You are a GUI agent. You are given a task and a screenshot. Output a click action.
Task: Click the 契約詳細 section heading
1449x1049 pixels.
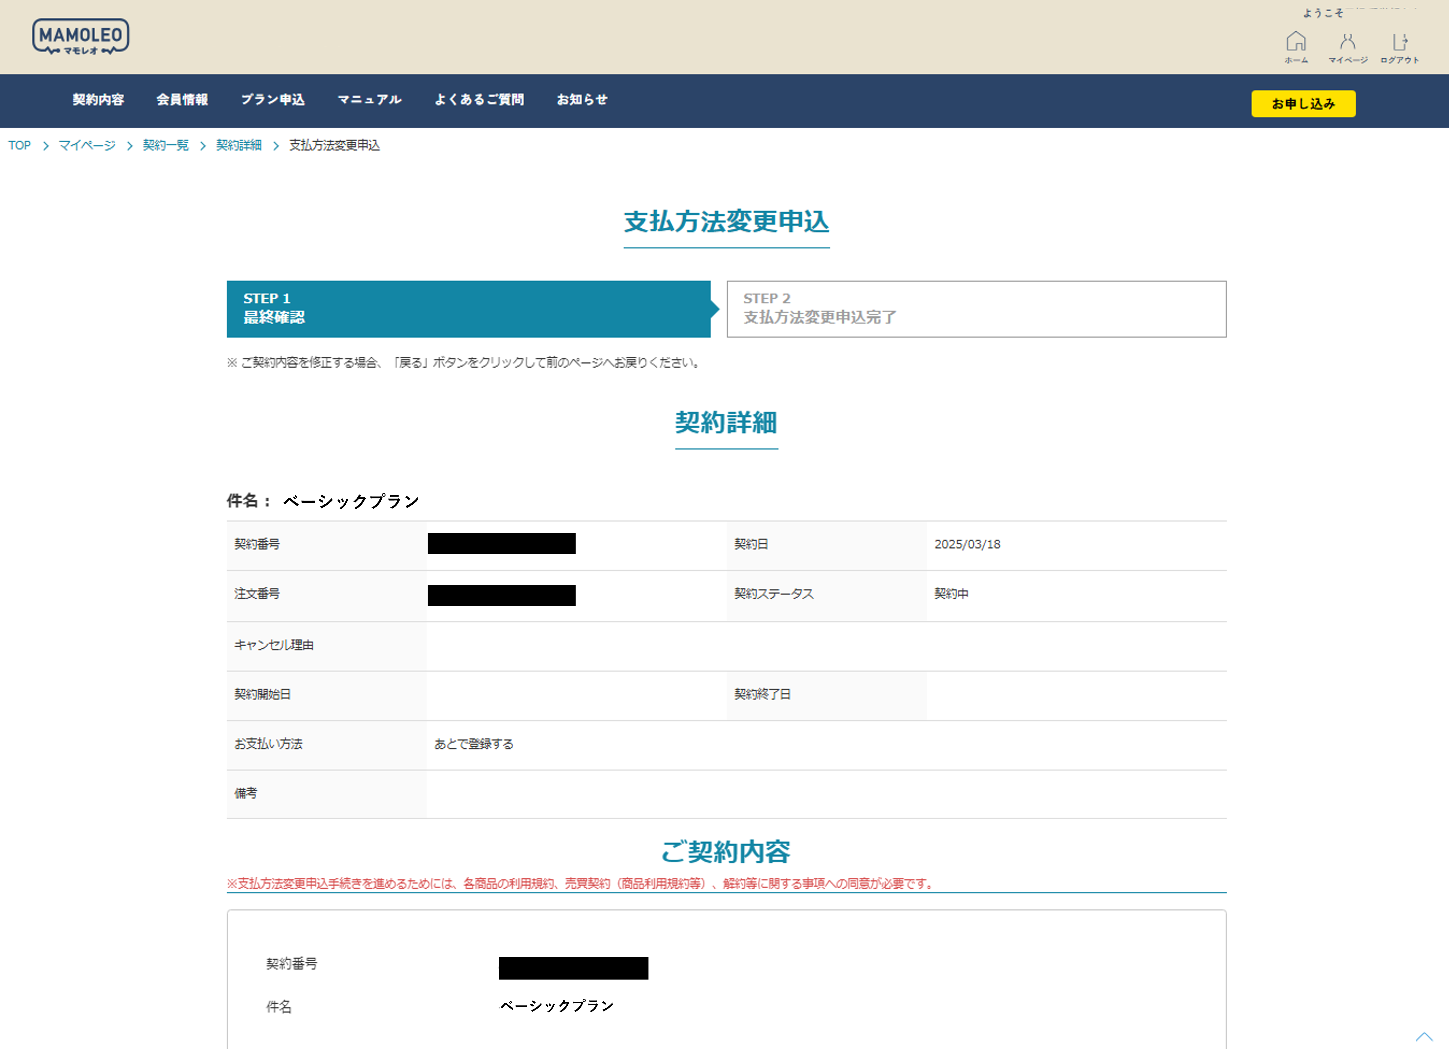(726, 423)
